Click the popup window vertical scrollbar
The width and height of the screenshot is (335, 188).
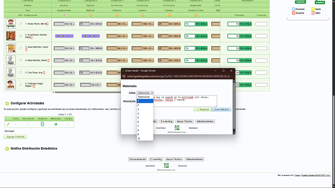(x=234, y=107)
